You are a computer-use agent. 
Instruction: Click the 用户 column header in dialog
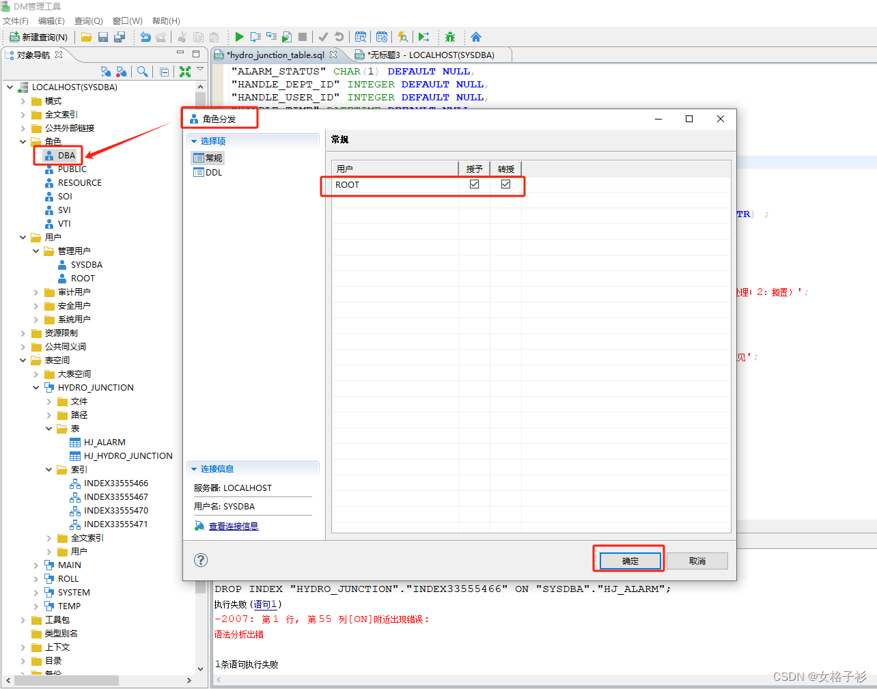point(395,169)
